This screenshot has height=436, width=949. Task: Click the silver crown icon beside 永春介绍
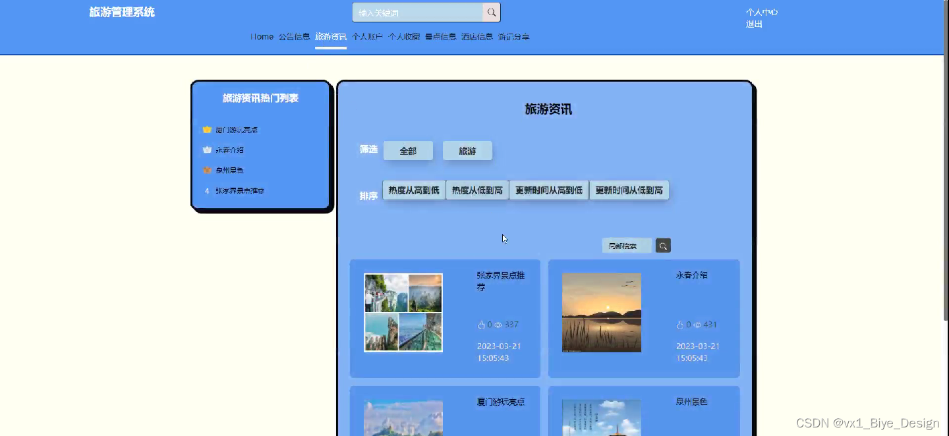pyautogui.click(x=207, y=150)
